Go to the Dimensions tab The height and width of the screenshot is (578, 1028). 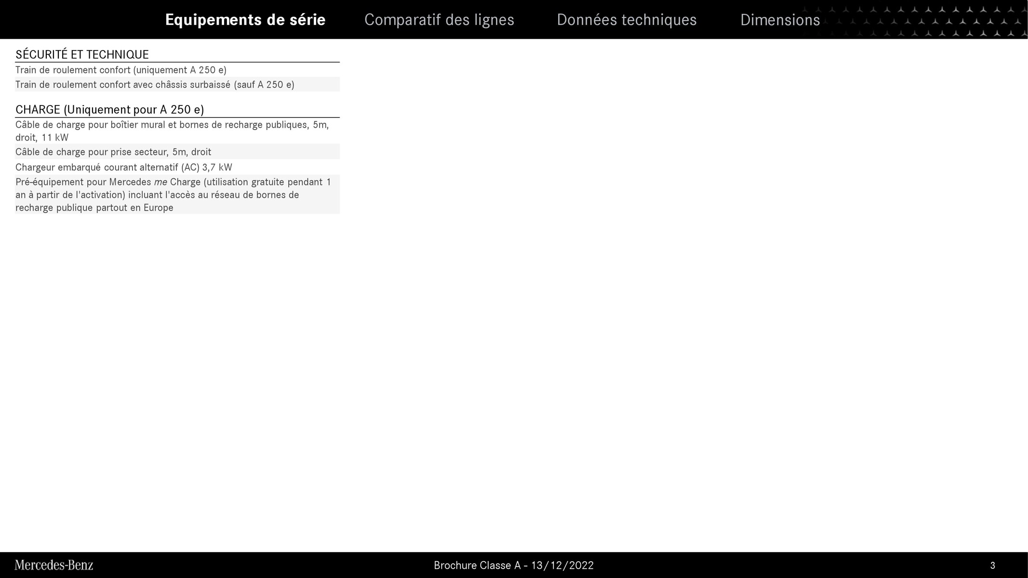[x=780, y=20]
